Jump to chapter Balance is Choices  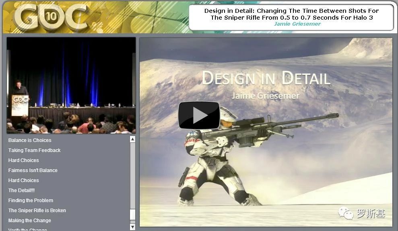tap(30, 140)
